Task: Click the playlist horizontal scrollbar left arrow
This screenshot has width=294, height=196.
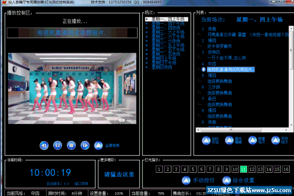Action: point(198,130)
